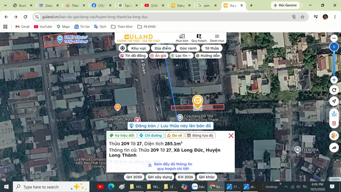Image resolution: width=341 pixels, height=192 pixels.
Task: Open the Quy hoạch planning search
Action: (x=199, y=38)
